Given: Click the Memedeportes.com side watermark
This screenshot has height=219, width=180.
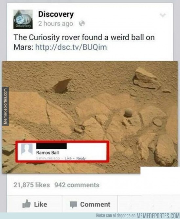Looking at the screenshot, I should click(x=5, y=106).
